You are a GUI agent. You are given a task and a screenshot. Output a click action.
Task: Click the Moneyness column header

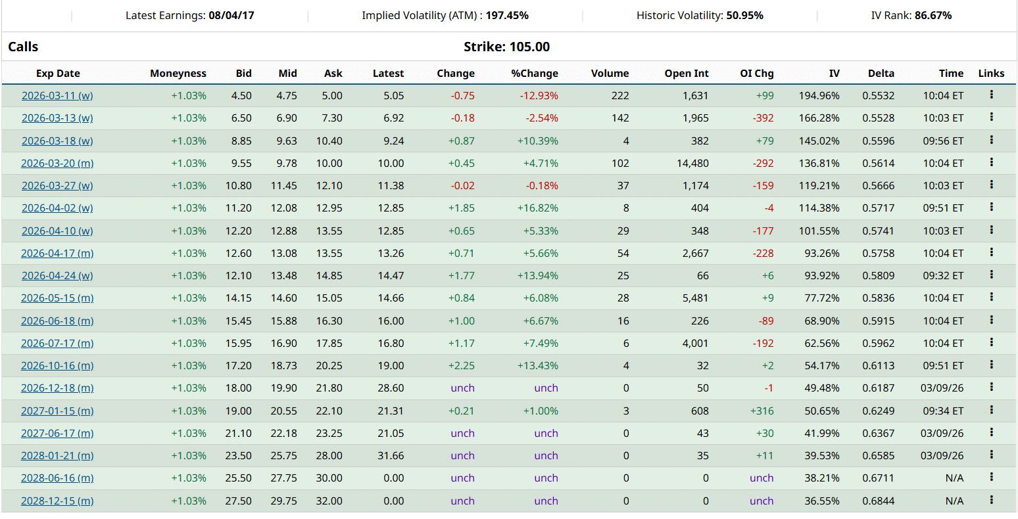pos(178,74)
